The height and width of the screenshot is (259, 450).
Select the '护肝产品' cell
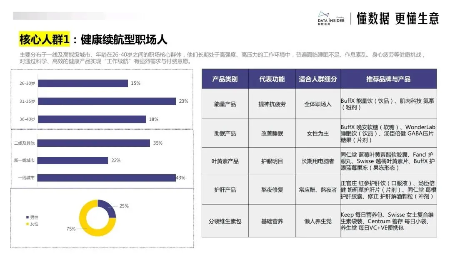click(x=225, y=190)
